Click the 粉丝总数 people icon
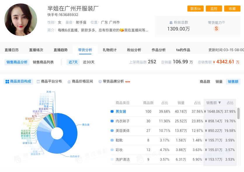This screenshot has width=244, height=172. coord(171,22)
